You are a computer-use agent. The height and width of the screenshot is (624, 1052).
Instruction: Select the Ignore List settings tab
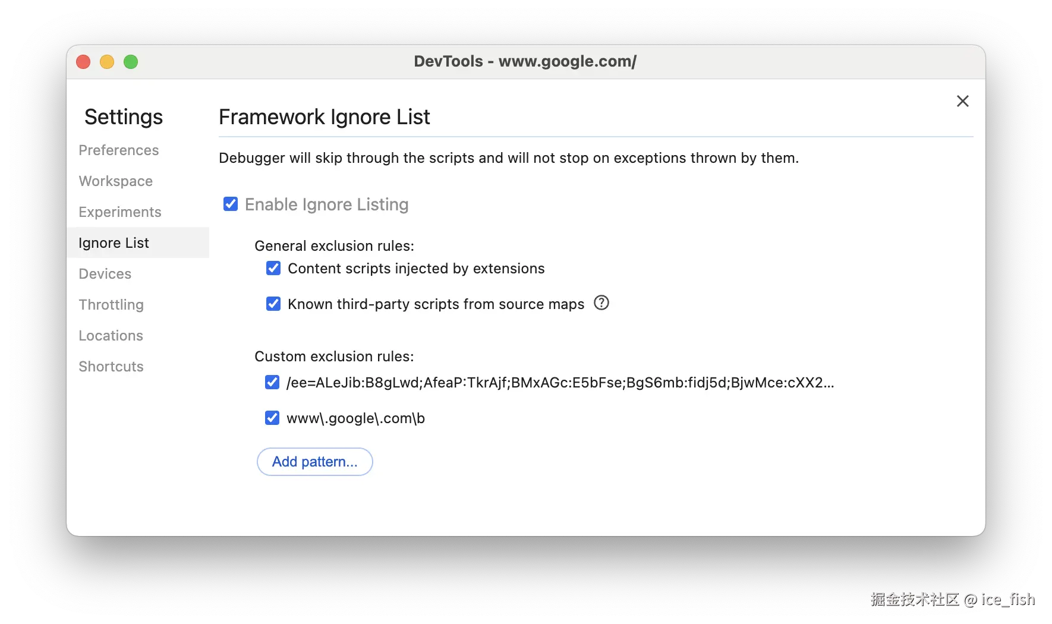click(x=114, y=243)
